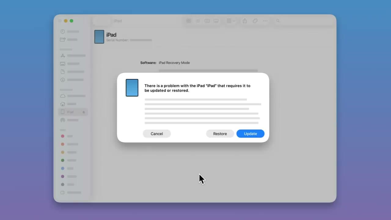
Task: Click the large iPad title heading
Action: tap(111, 35)
